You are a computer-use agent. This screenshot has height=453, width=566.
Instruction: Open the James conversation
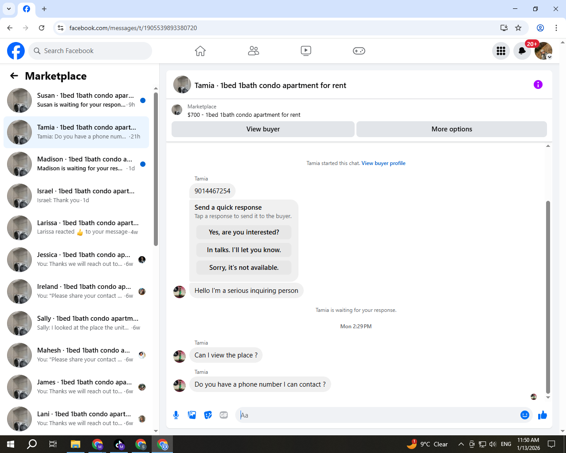click(x=76, y=387)
